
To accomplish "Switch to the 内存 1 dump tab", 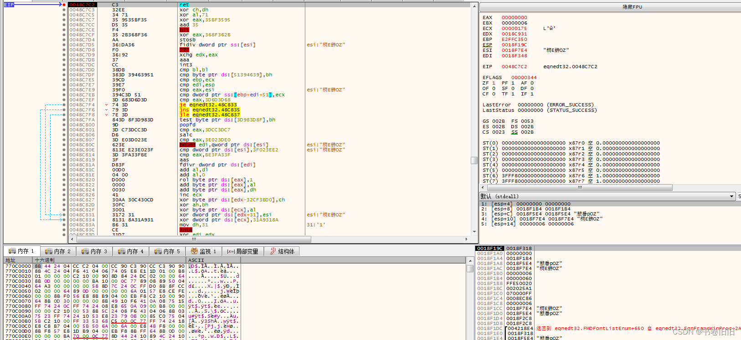I will click(x=21, y=251).
